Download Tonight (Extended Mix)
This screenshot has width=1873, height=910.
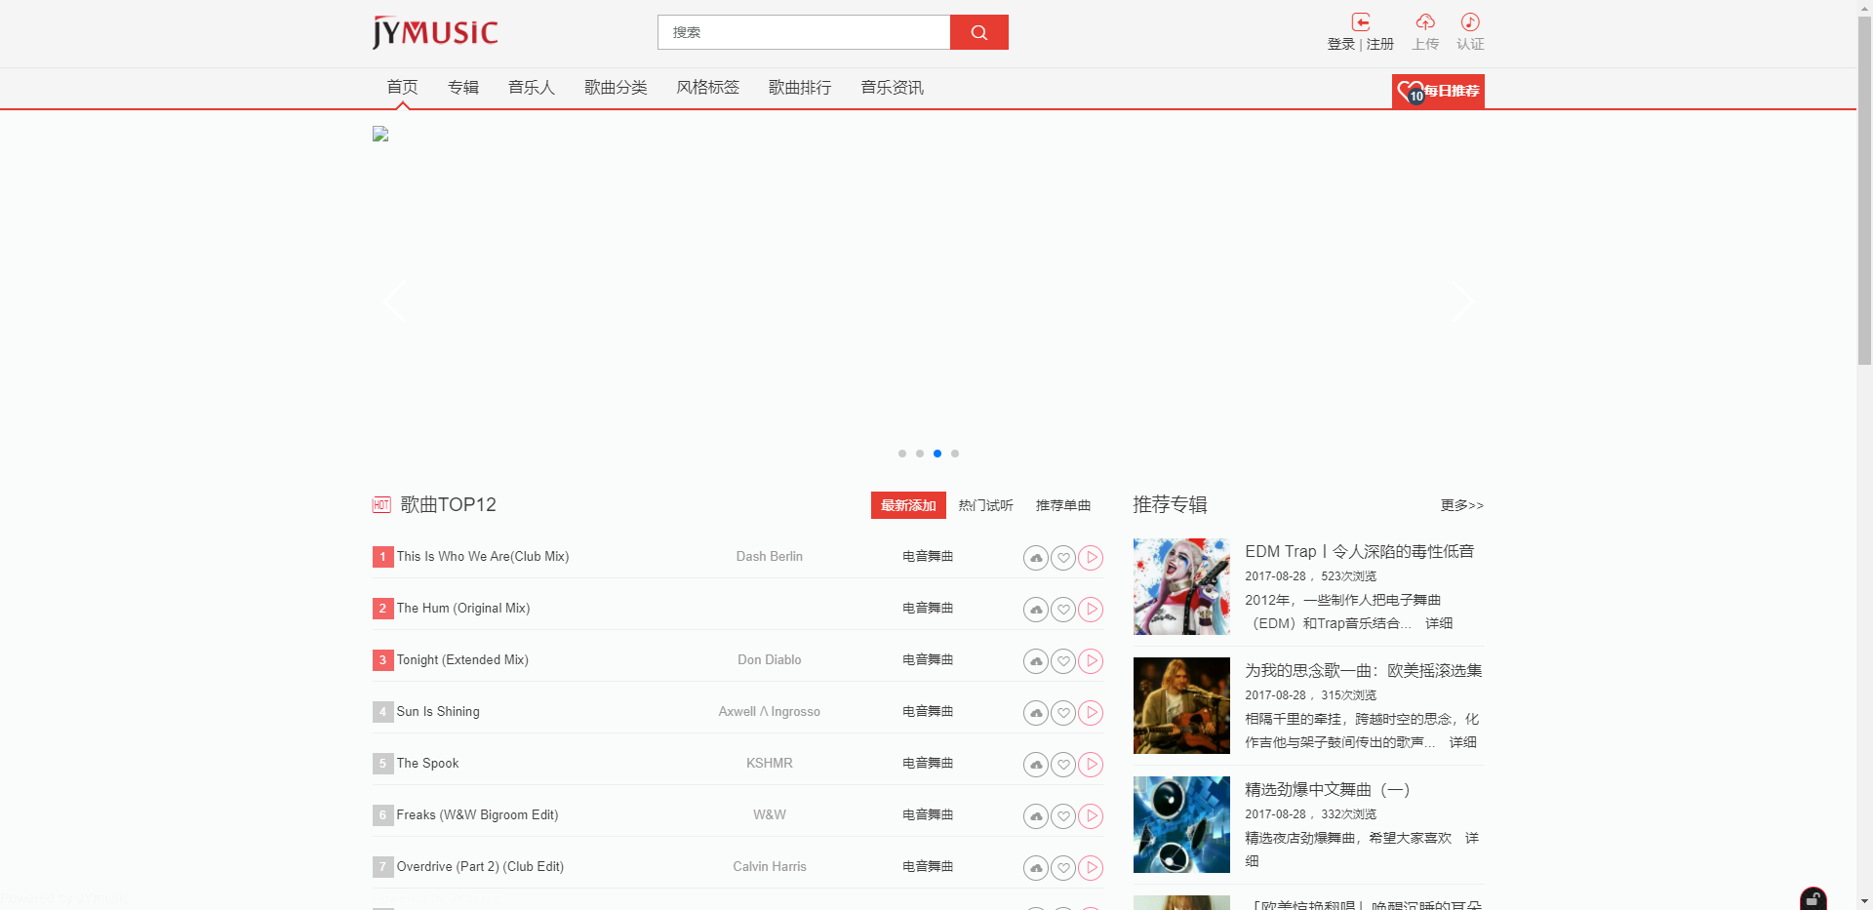pyautogui.click(x=1036, y=661)
